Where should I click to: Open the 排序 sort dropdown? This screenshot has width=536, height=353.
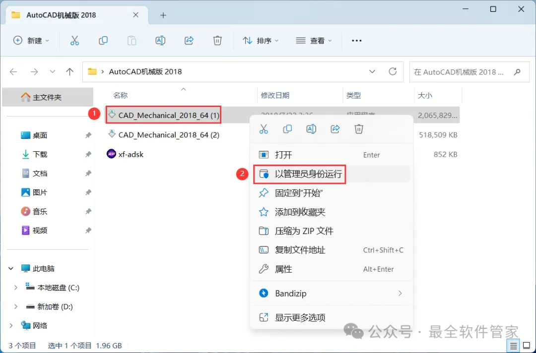[x=261, y=41]
